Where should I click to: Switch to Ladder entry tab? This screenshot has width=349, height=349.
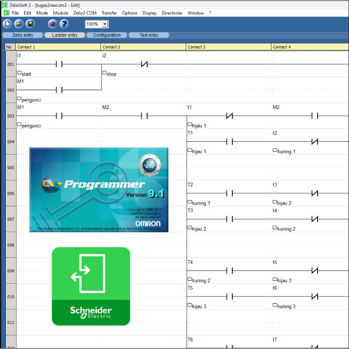[65, 35]
